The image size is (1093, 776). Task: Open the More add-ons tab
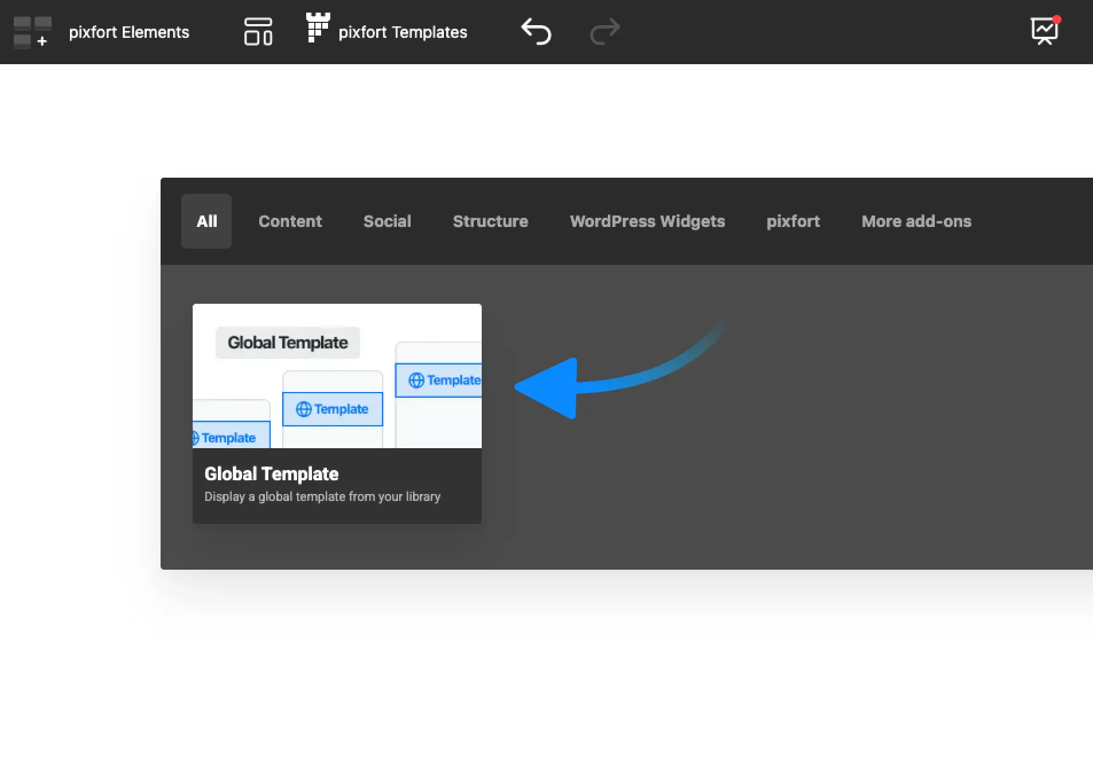916,221
